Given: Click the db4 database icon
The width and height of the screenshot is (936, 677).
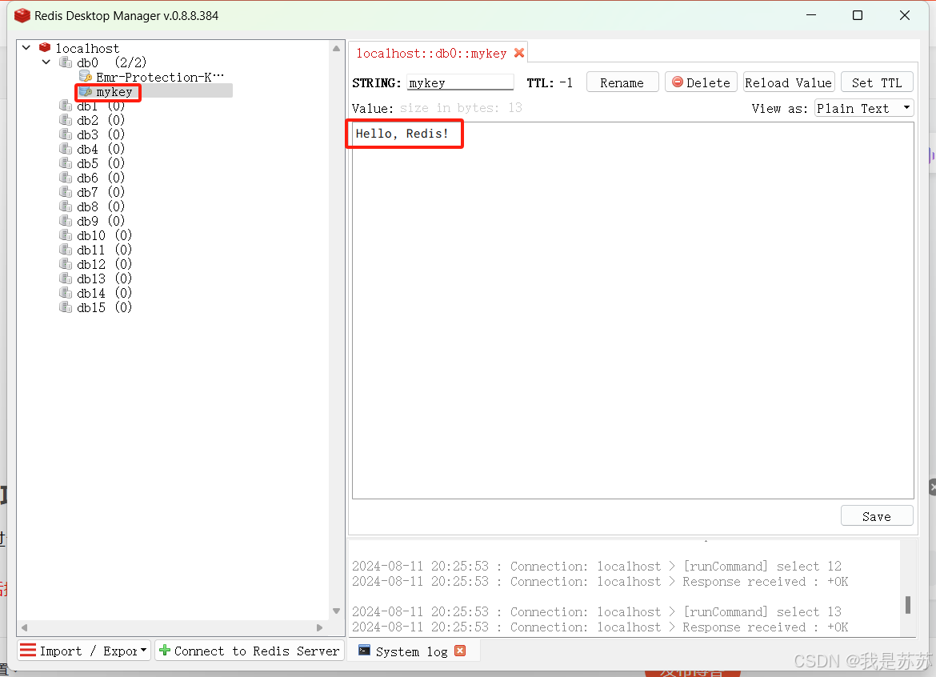Looking at the screenshot, I should [66, 149].
